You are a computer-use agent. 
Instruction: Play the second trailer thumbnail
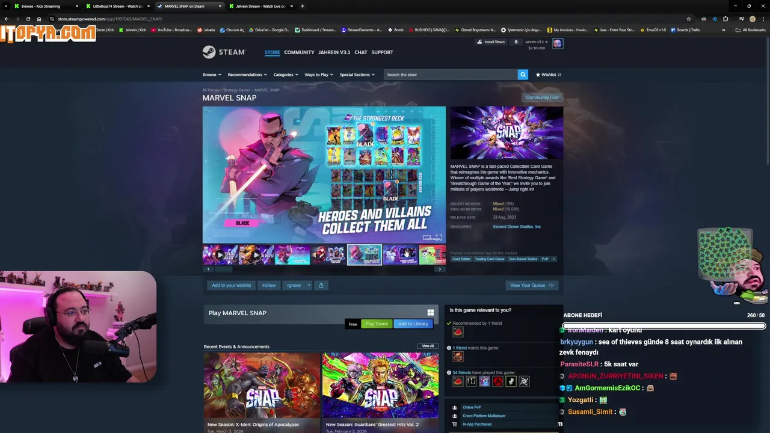click(x=256, y=255)
